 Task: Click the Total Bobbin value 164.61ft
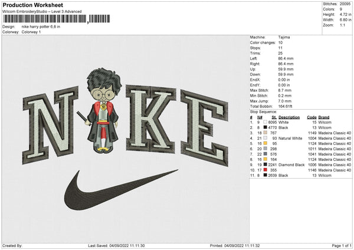tap(286, 106)
